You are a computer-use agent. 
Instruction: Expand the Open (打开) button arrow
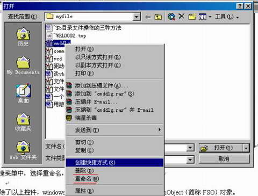(246, 148)
